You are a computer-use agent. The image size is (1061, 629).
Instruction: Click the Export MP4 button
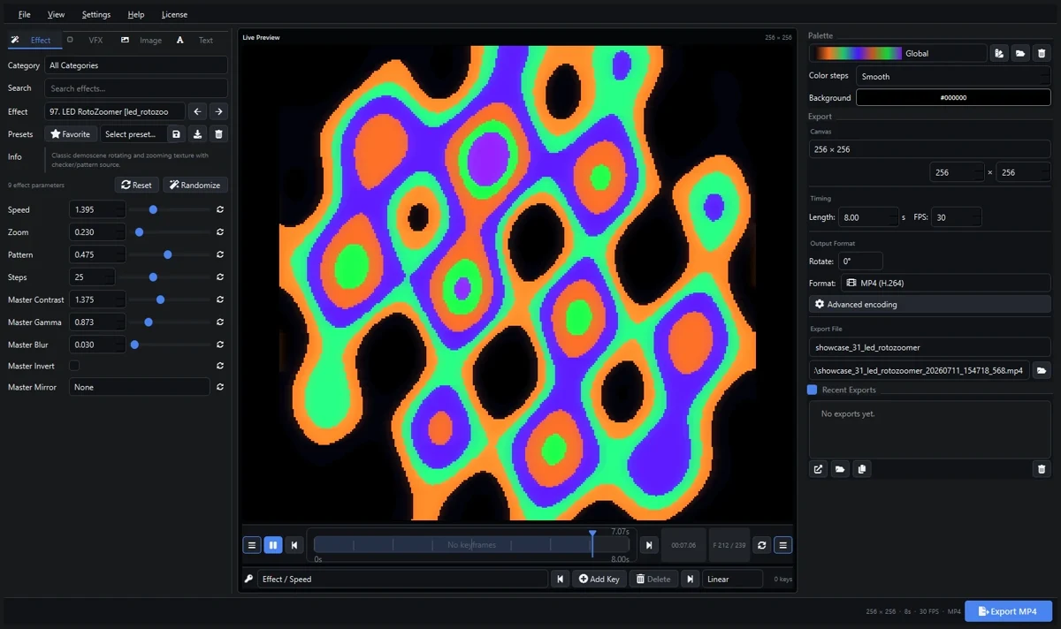[x=1008, y=611]
